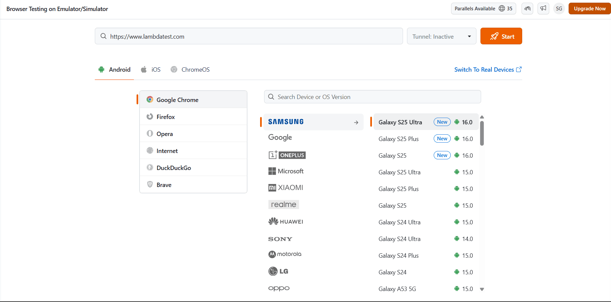Expand the Samsung brand arrow

pos(356,122)
